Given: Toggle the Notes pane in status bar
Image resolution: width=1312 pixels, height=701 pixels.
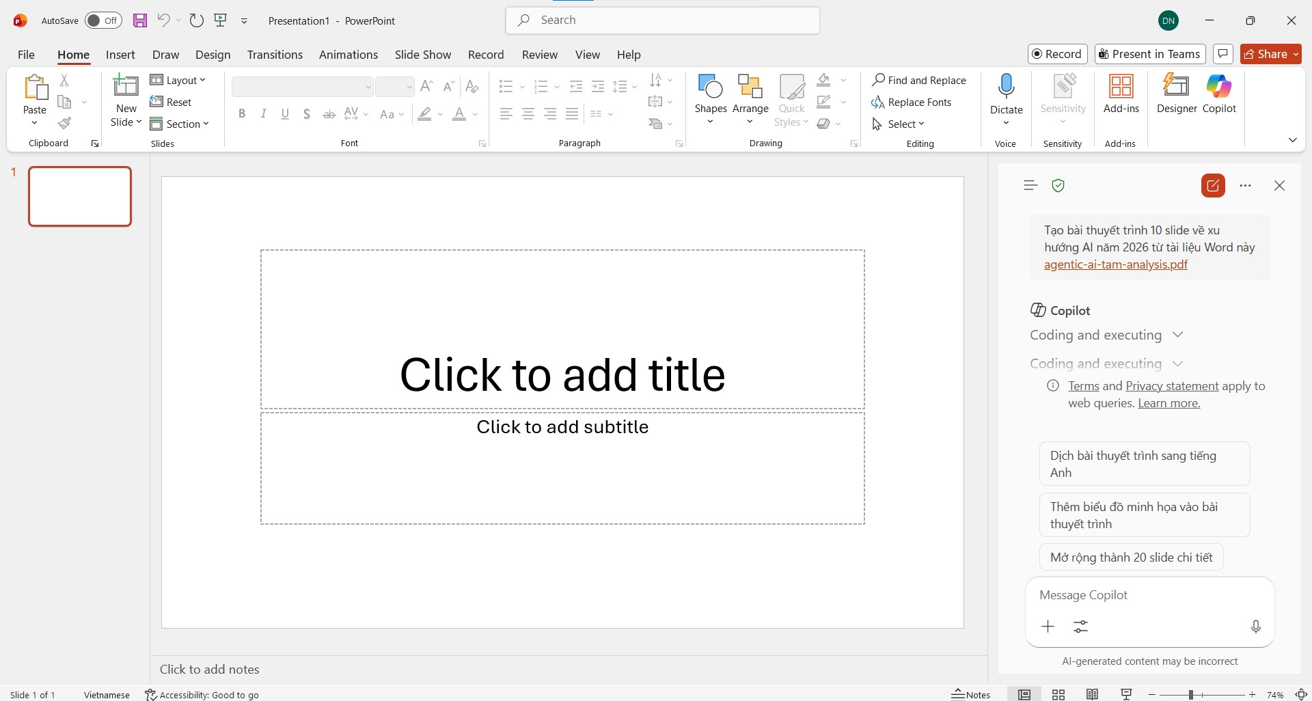Looking at the screenshot, I should [x=971, y=695].
